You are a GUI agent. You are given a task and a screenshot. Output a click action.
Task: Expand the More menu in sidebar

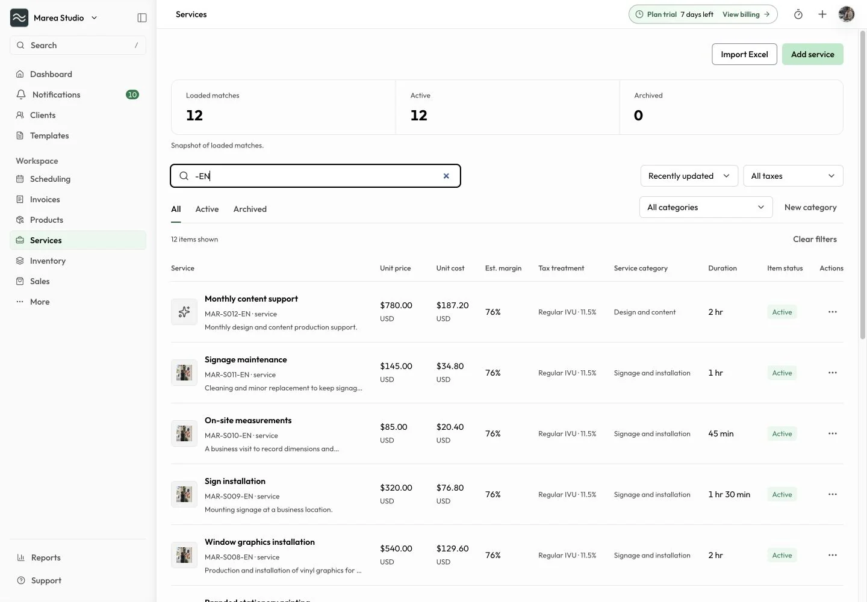(78, 302)
